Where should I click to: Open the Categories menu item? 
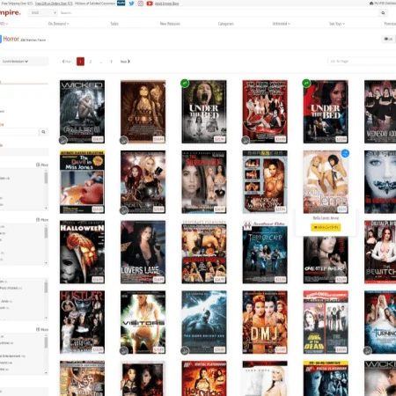(x=226, y=24)
